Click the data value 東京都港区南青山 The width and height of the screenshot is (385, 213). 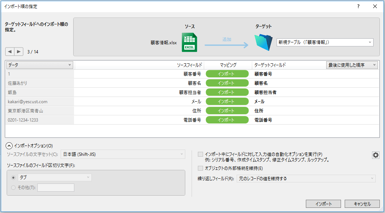tap(25, 111)
